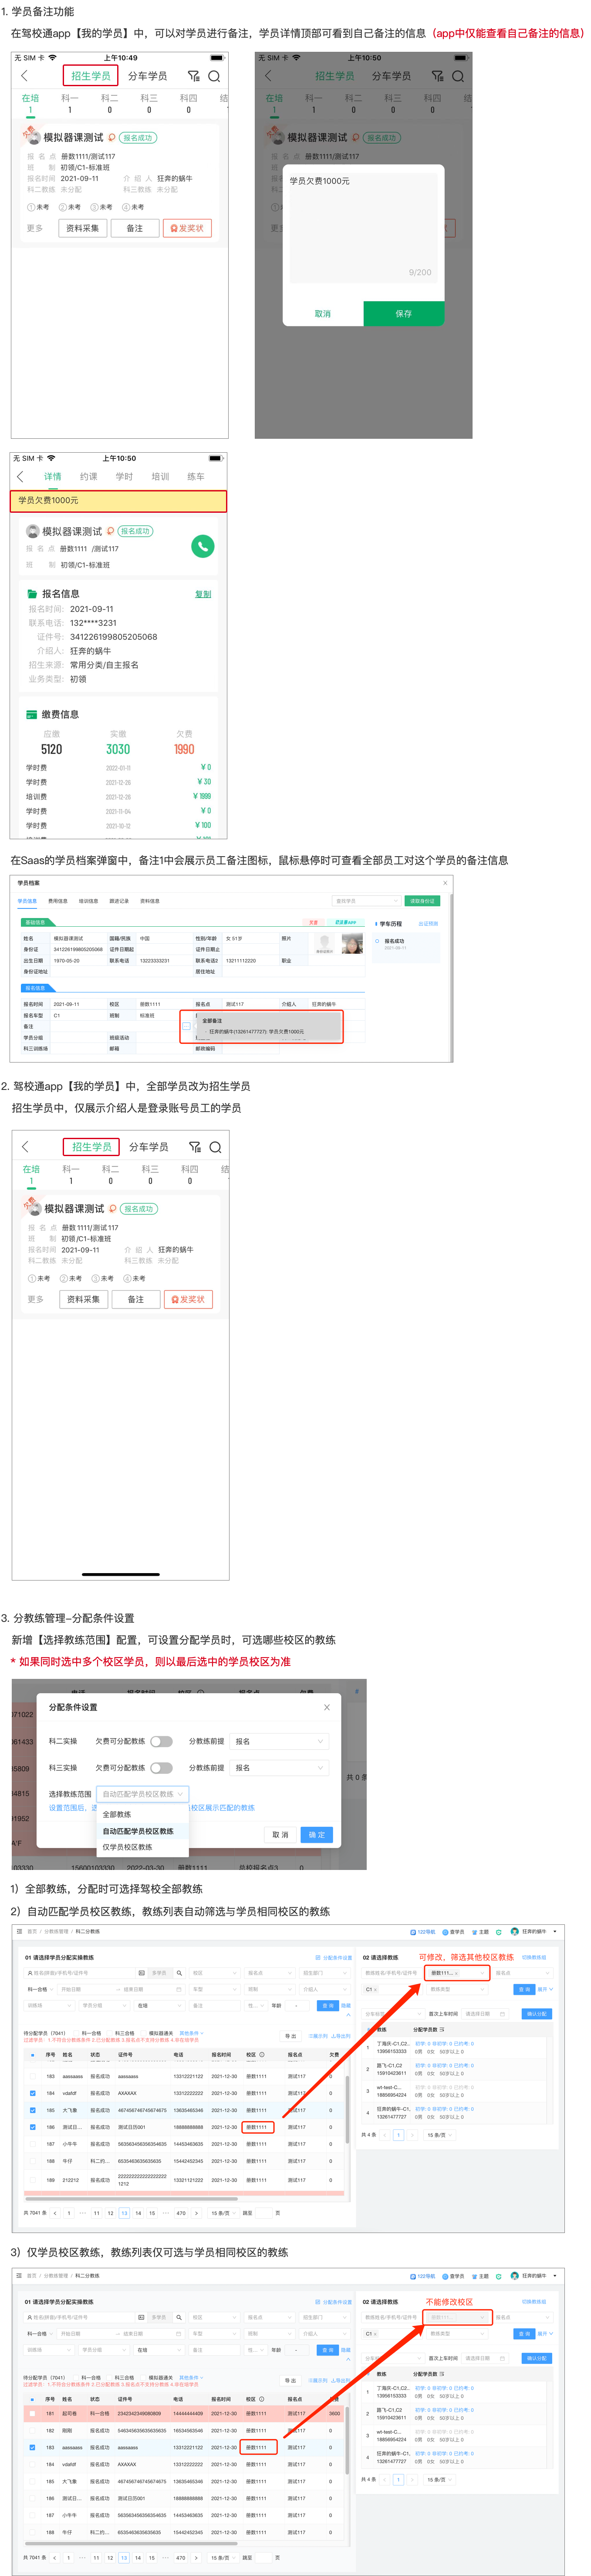Choose 自动匹配学员校区教练 option in the list
The height and width of the screenshot is (2576, 591).
(x=138, y=1831)
